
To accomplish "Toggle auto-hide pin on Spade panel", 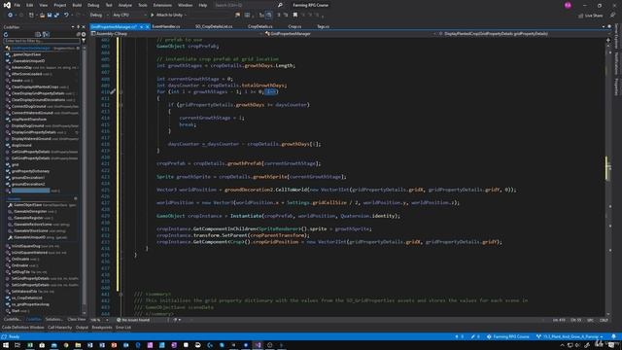I will pyautogui.click(x=78, y=27).
